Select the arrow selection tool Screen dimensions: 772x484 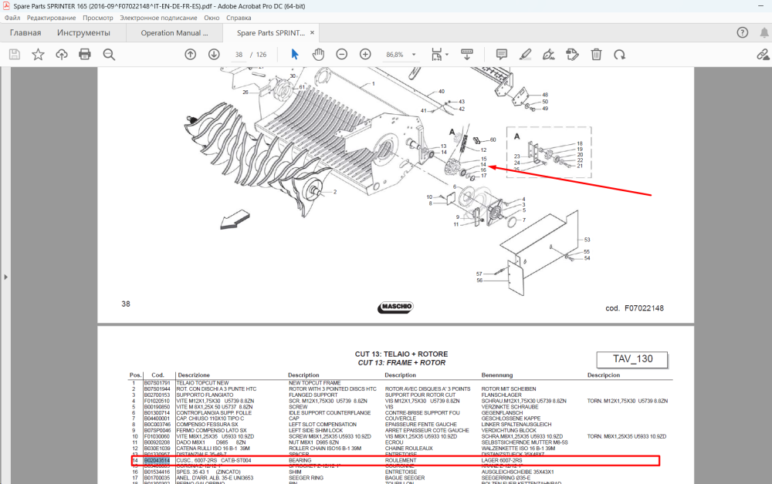[294, 54]
